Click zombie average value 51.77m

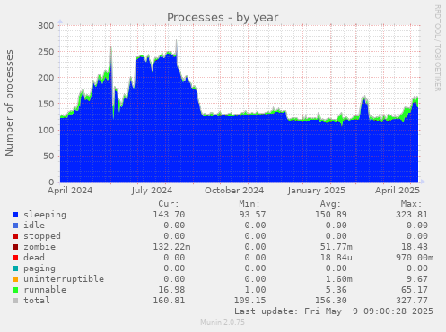coord(337,247)
